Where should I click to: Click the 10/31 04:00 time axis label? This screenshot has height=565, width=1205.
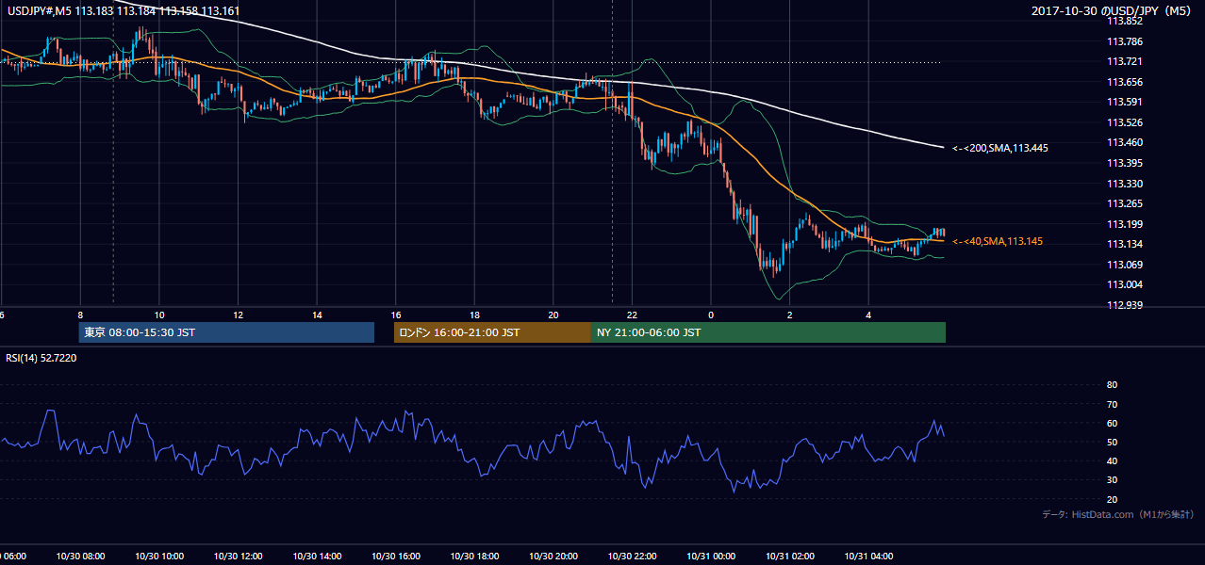coord(868,557)
